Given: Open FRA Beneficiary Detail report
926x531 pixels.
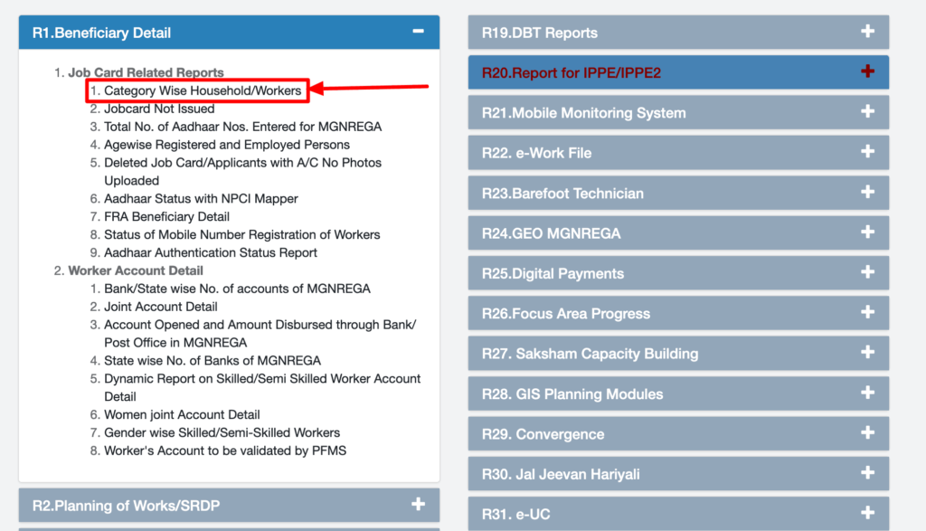Looking at the screenshot, I should [x=166, y=216].
